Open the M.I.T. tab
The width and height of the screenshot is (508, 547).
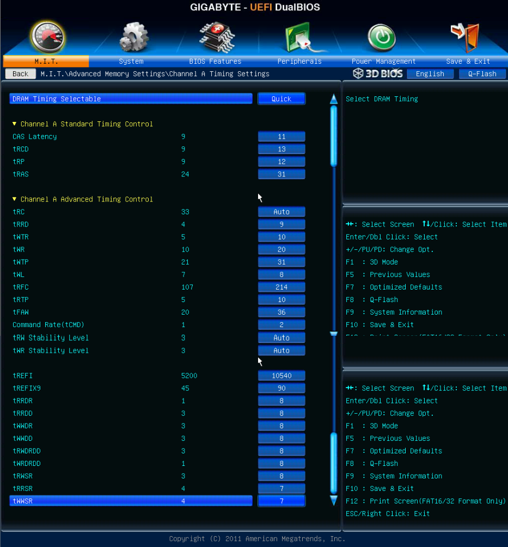pyautogui.click(x=46, y=62)
